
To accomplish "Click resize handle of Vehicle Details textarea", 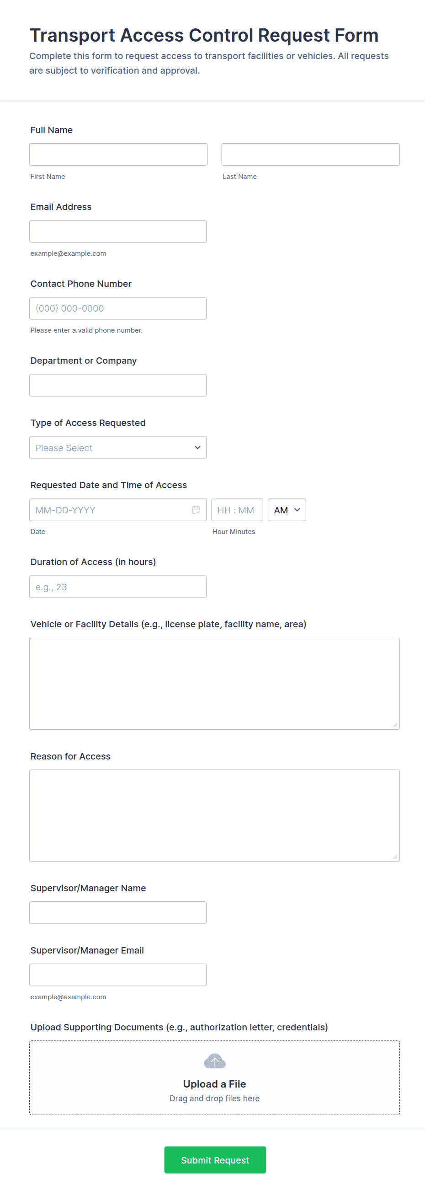I will 395,725.
